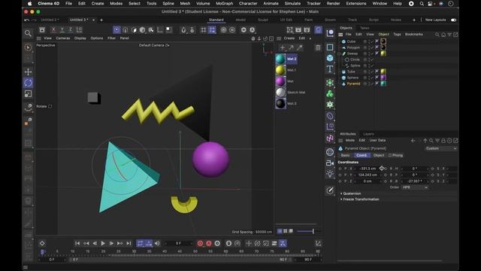Click the Floor/Sky globe icon in the right palette
This screenshot has height=271, width=481.
(x=330, y=152)
